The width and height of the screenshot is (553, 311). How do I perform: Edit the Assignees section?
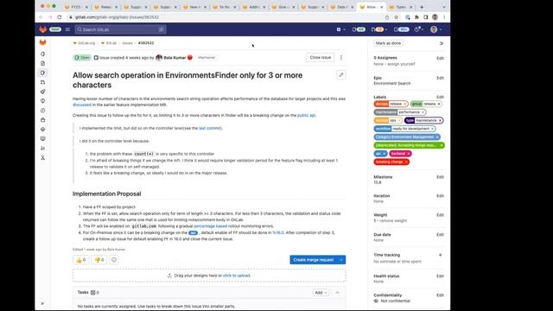(x=440, y=58)
